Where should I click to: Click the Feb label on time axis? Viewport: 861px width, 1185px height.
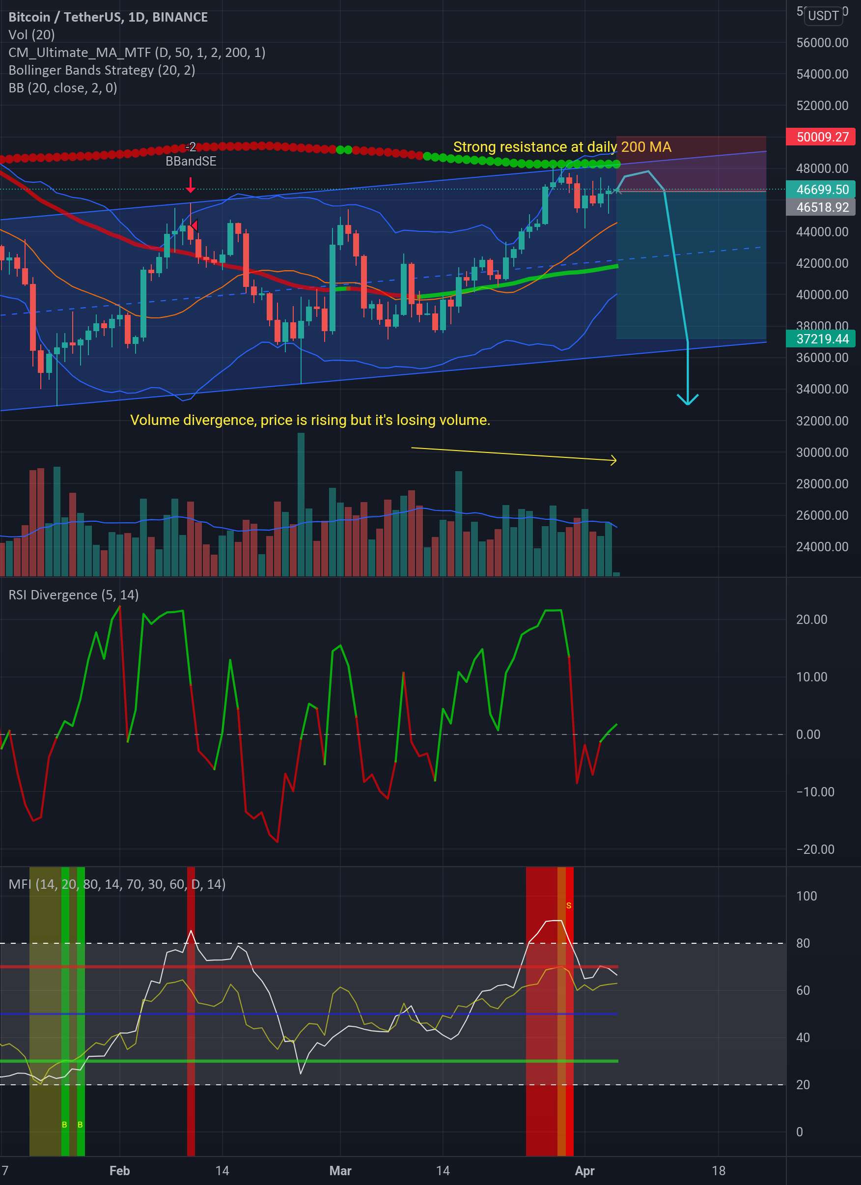click(x=120, y=1170)
